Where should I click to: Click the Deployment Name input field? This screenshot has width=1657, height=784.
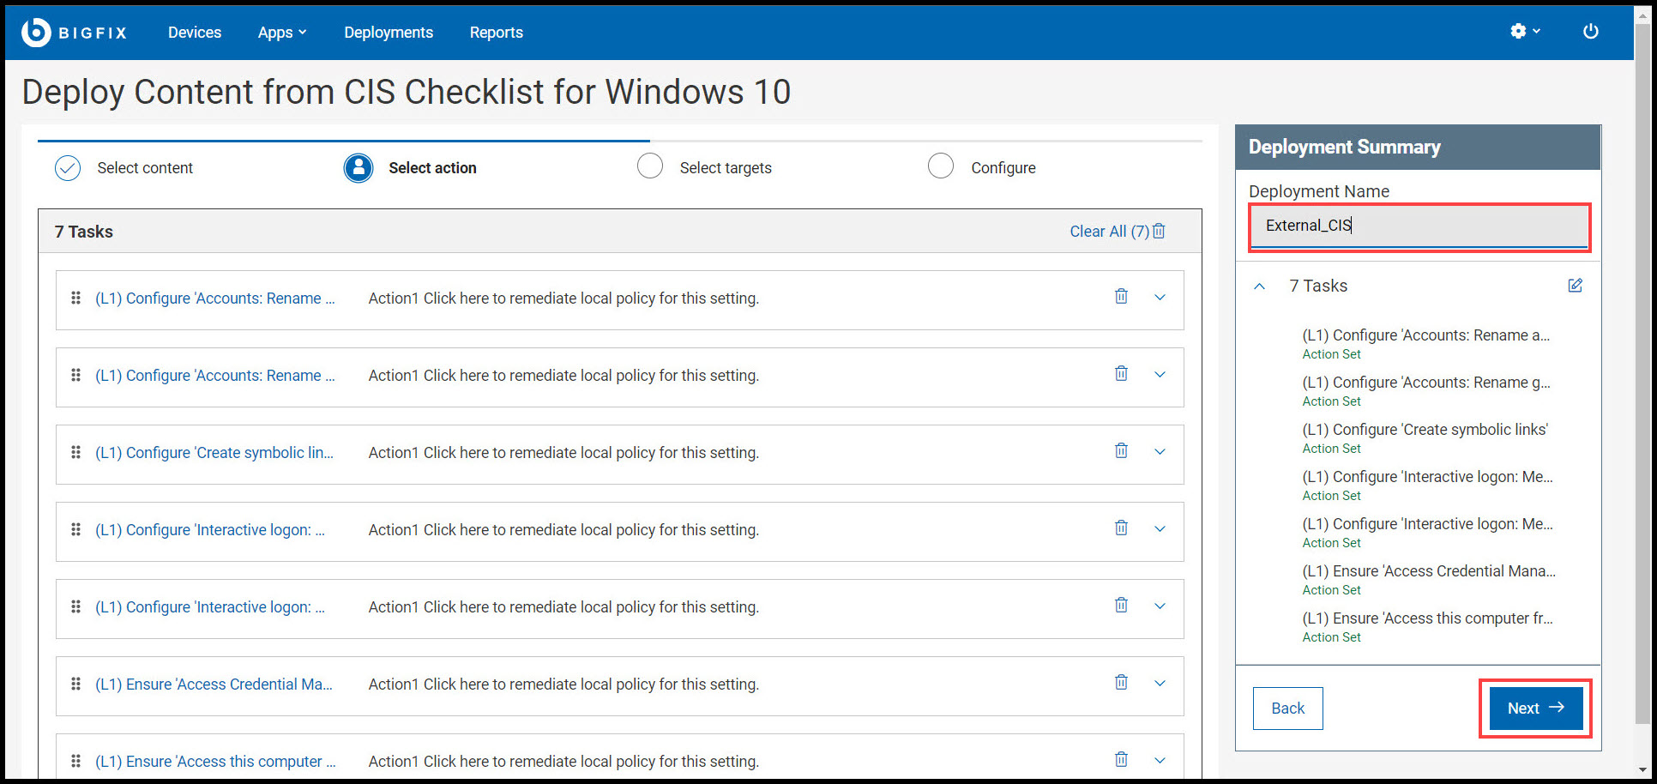[1419, 226]
